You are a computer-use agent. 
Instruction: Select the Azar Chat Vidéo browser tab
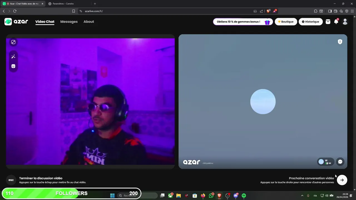[x=23, y=4]
